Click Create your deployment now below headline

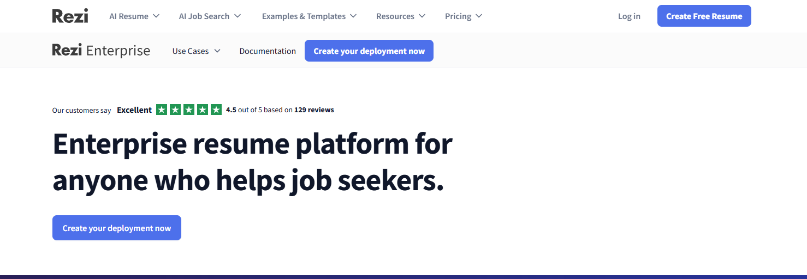(x=117, y=228)
